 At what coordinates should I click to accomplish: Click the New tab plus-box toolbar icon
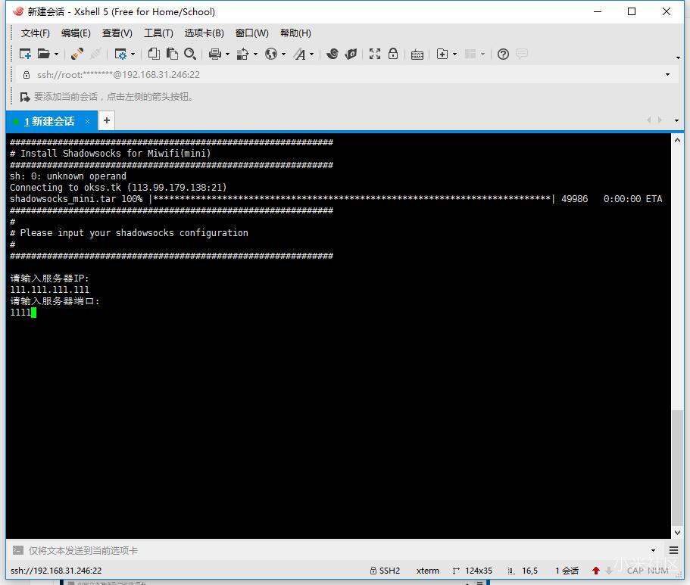442,54
